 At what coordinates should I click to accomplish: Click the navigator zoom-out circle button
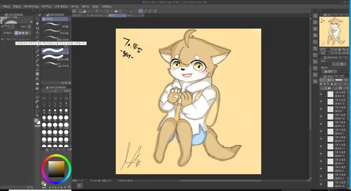[332, 49]
